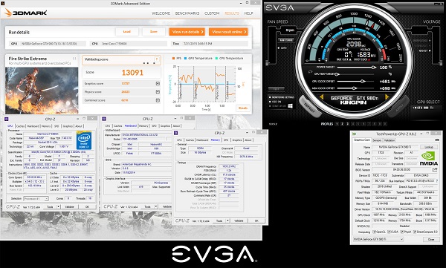The image size is (446, 268).
Task: Click Validate in the CPU-Z CPU window
Action: point(70,206)
